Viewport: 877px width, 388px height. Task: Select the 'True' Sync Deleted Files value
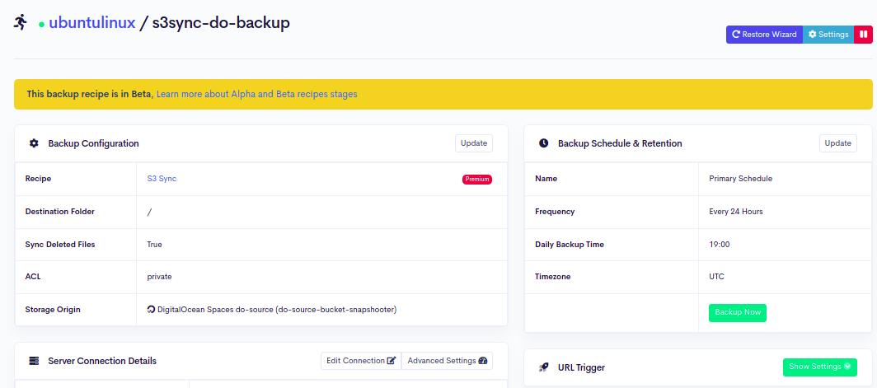point(154,245)
